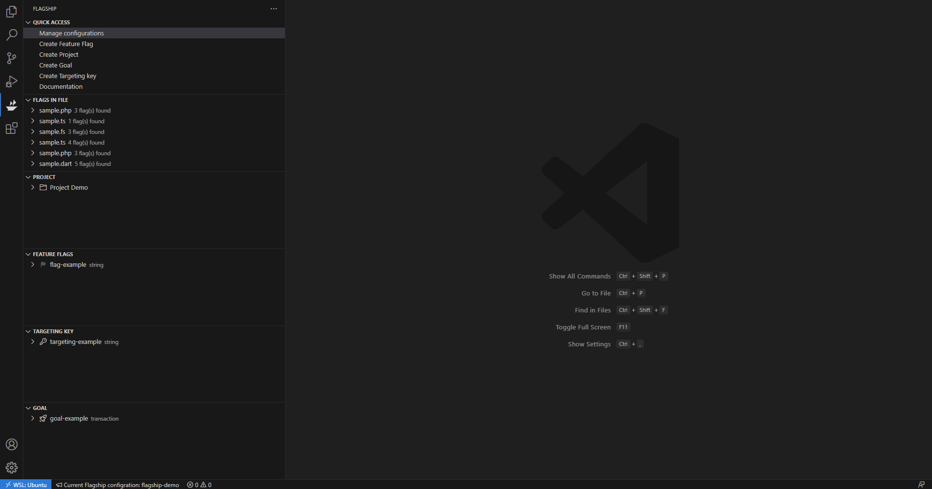The height and width of the screenshot is (489, 932).
Task: Click the flag icon beside flag-example
Action: (43, 264)
